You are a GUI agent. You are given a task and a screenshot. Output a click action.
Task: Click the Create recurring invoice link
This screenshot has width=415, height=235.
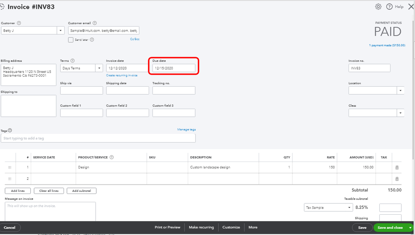(122, 75)
